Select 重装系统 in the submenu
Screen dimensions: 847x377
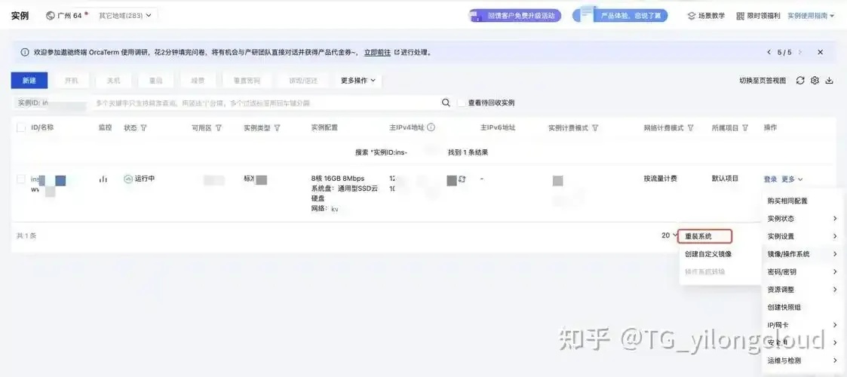tap(705, 236)
